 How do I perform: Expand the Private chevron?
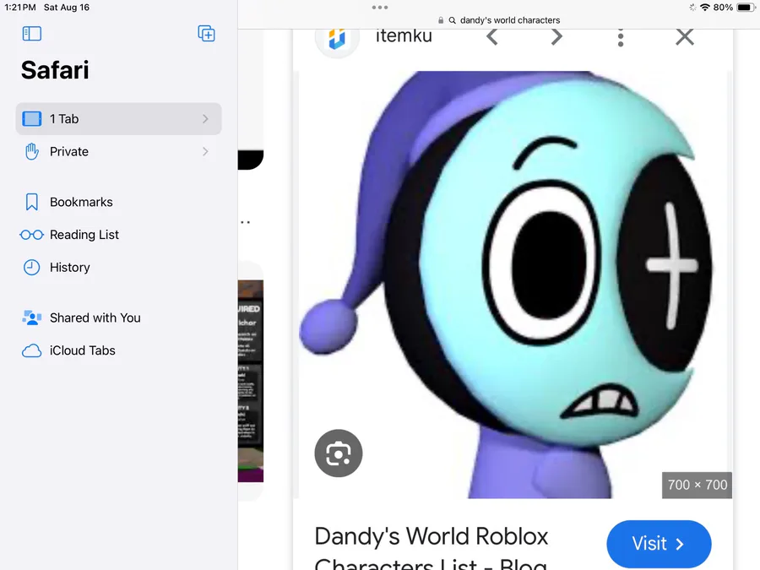pos(205,152)
